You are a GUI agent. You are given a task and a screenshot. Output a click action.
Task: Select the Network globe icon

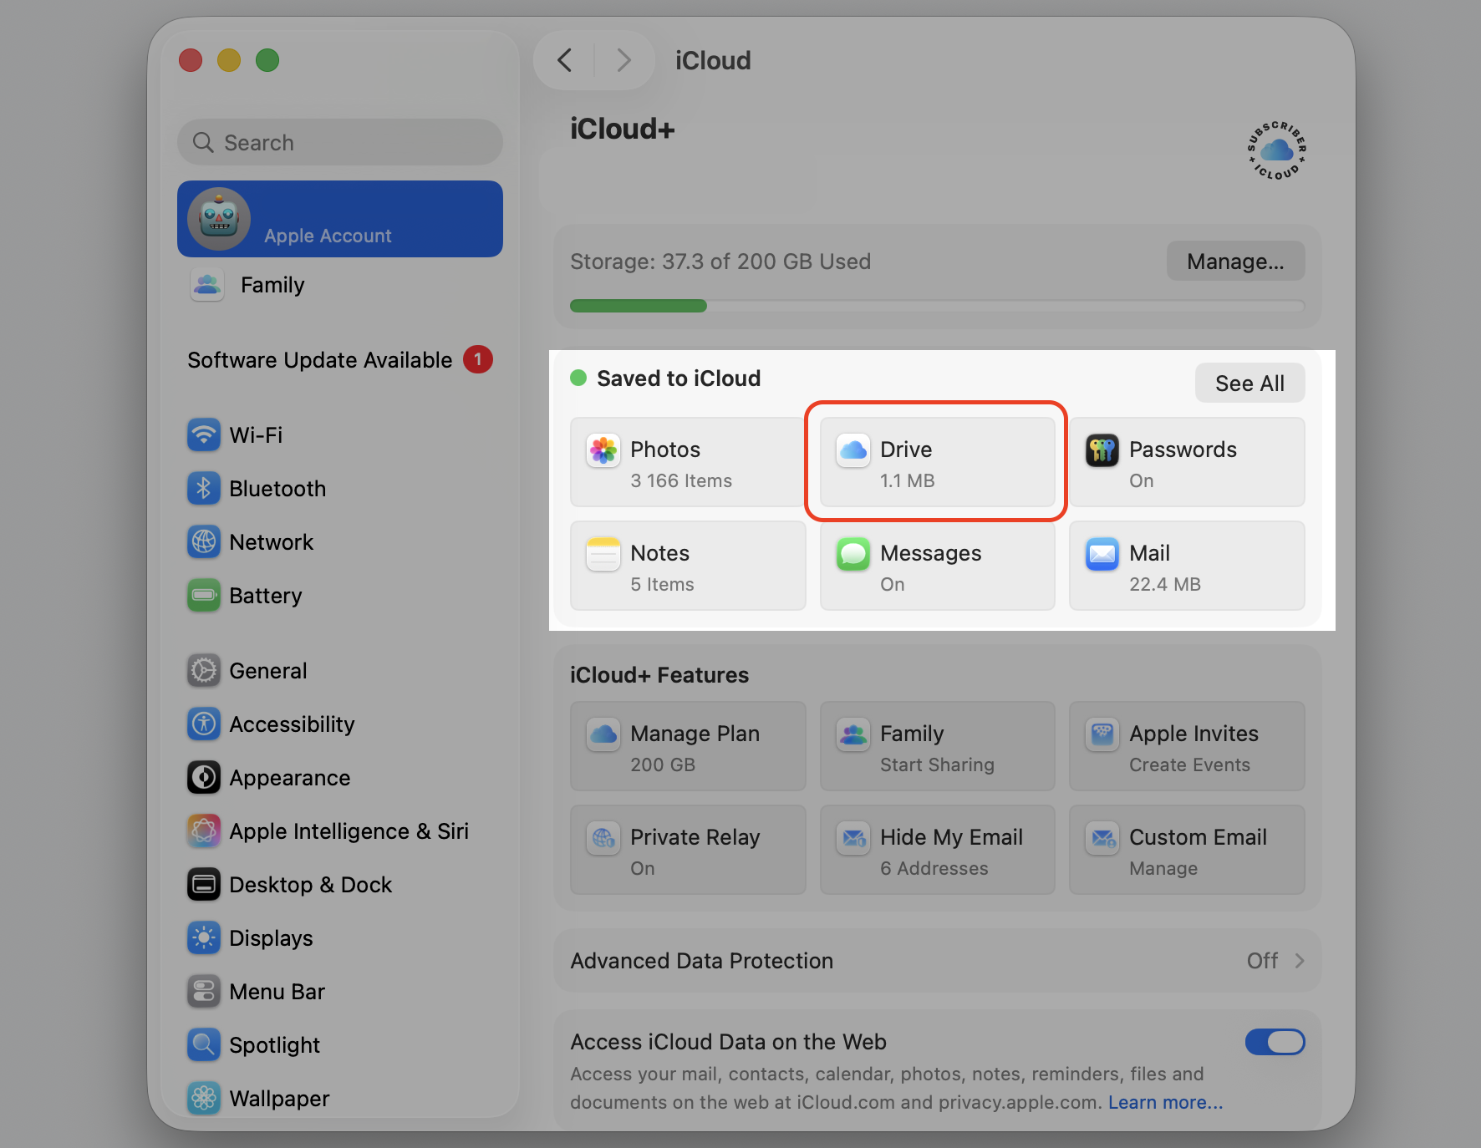pos(204,541)
